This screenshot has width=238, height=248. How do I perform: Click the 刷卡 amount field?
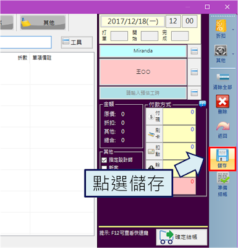coord(179,133)
